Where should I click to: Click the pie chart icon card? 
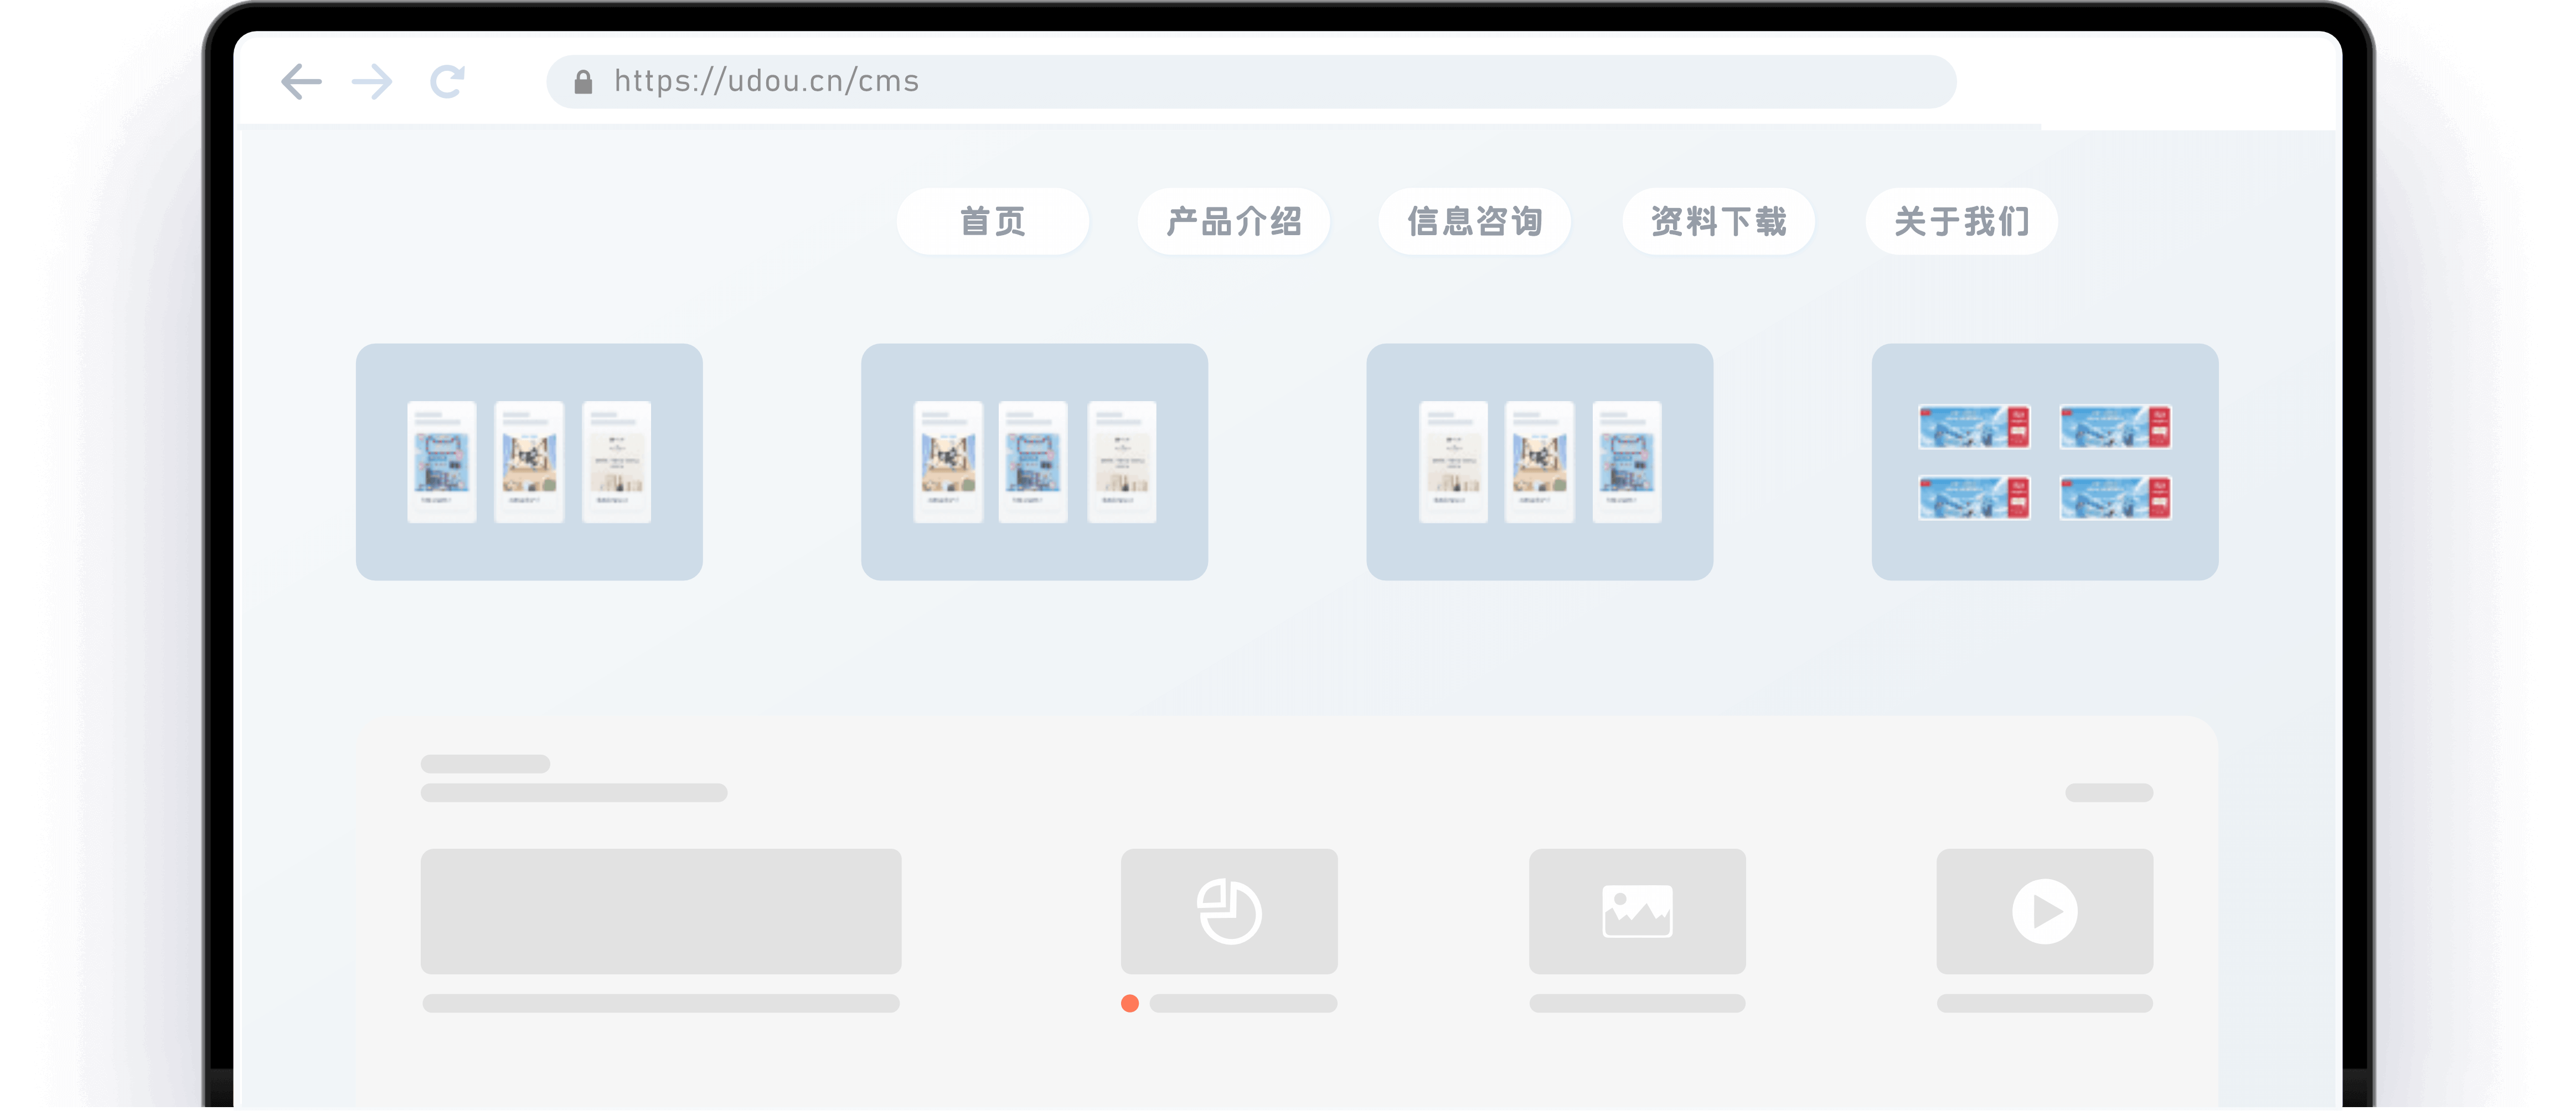click(x=1229, y=911)
